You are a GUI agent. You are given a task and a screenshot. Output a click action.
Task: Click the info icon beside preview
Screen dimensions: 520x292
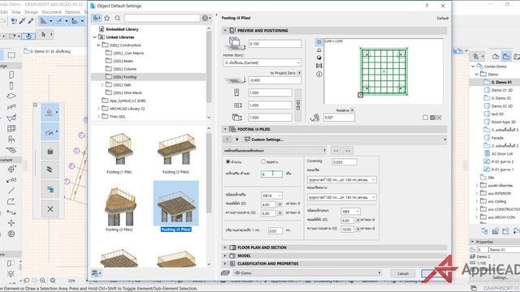pyautogui.click(x=318, y=74)
